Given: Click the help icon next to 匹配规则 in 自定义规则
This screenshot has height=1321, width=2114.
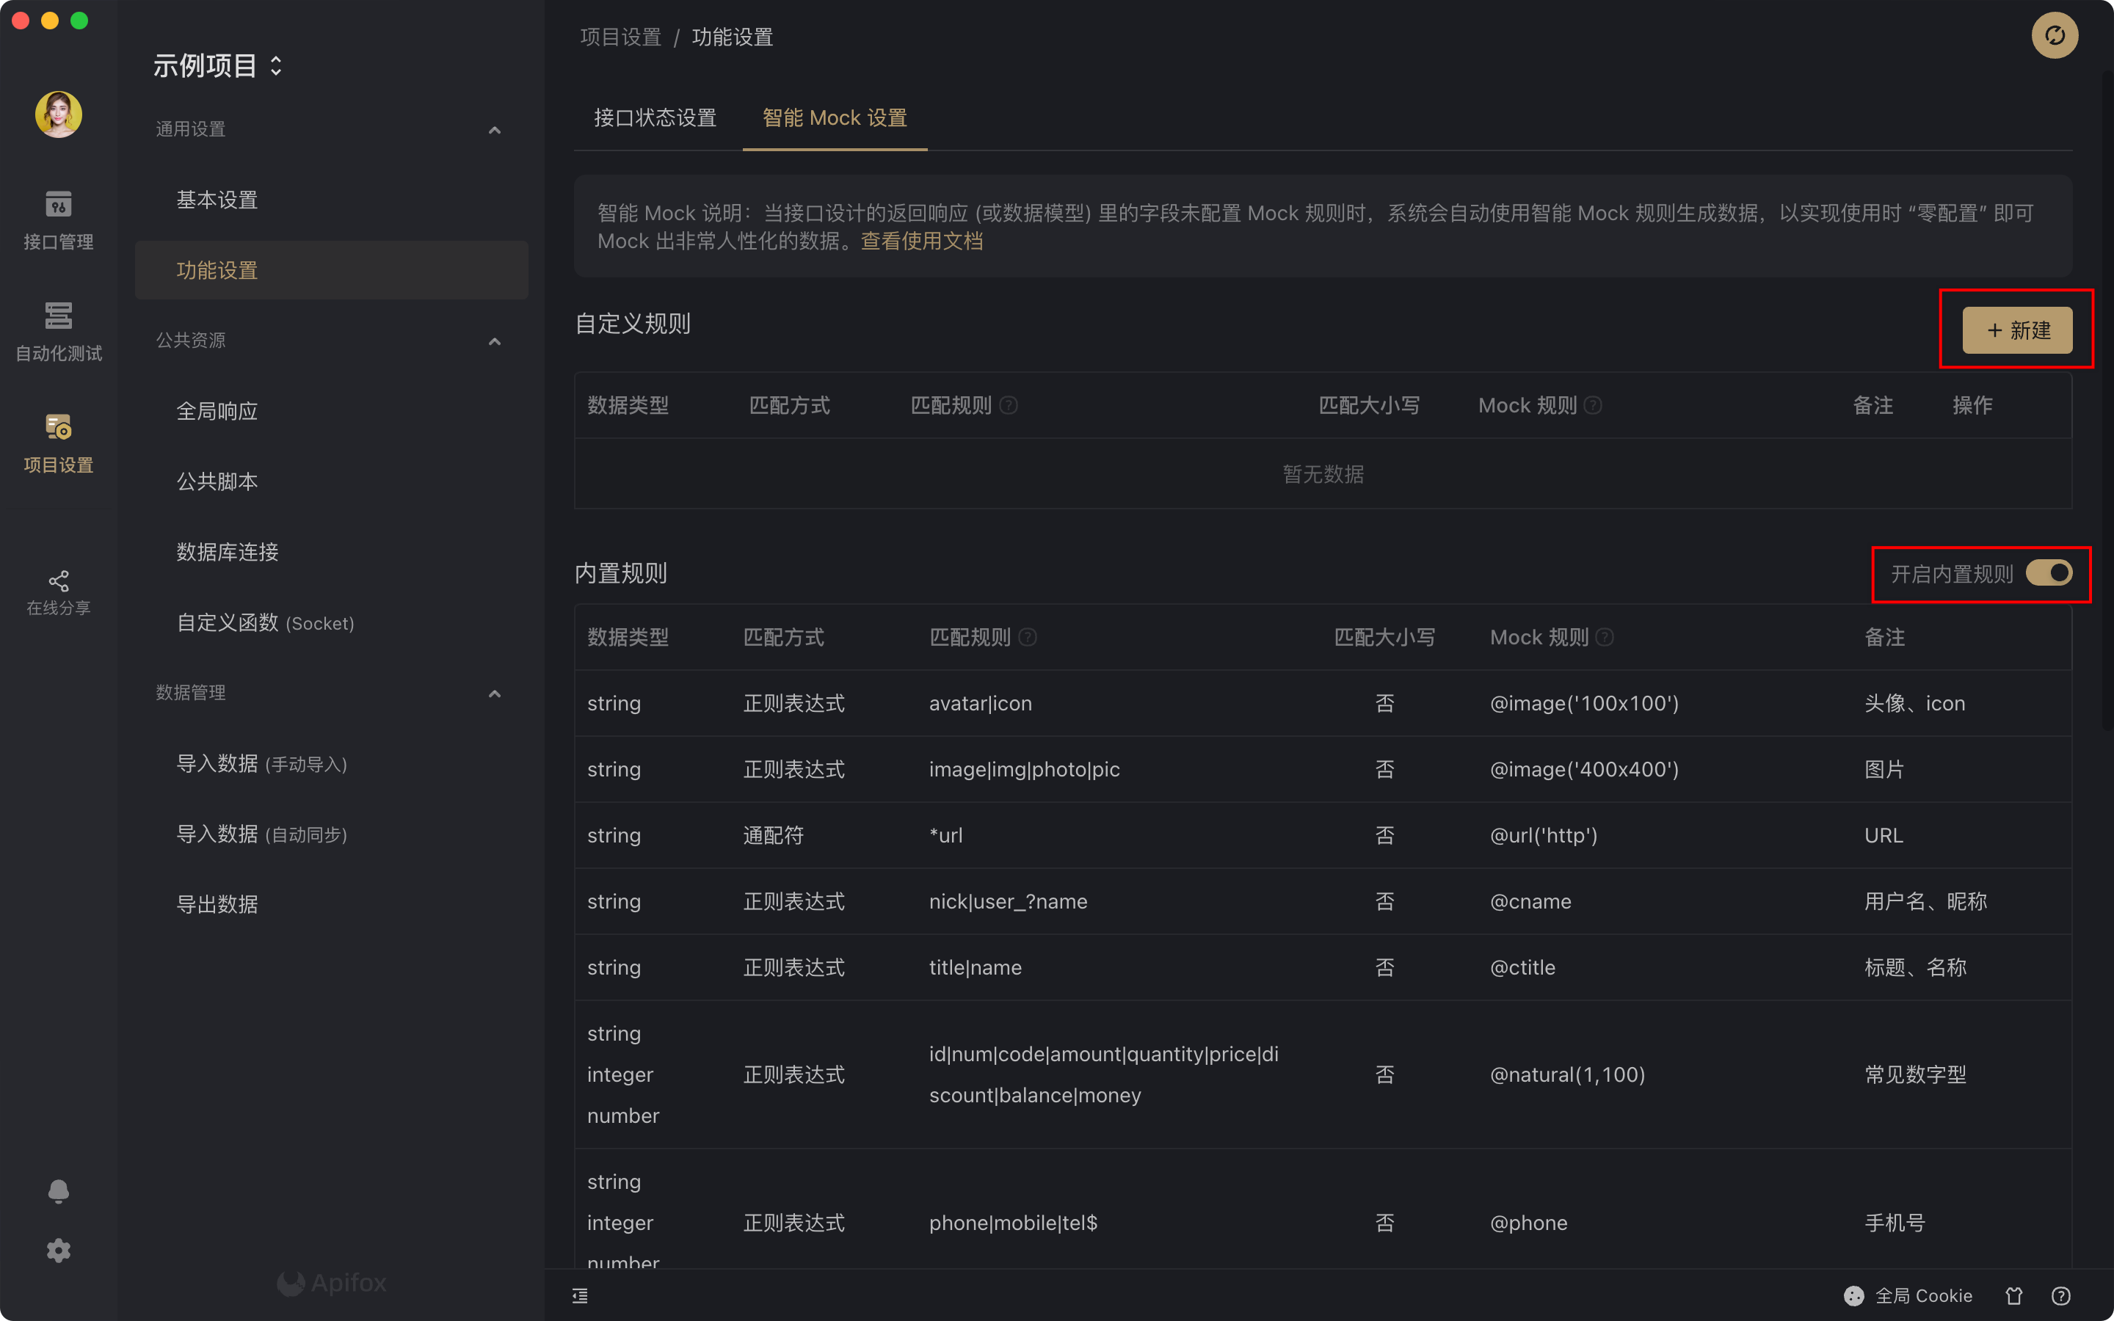Looking at the screenshot, I should (1008, 405).
